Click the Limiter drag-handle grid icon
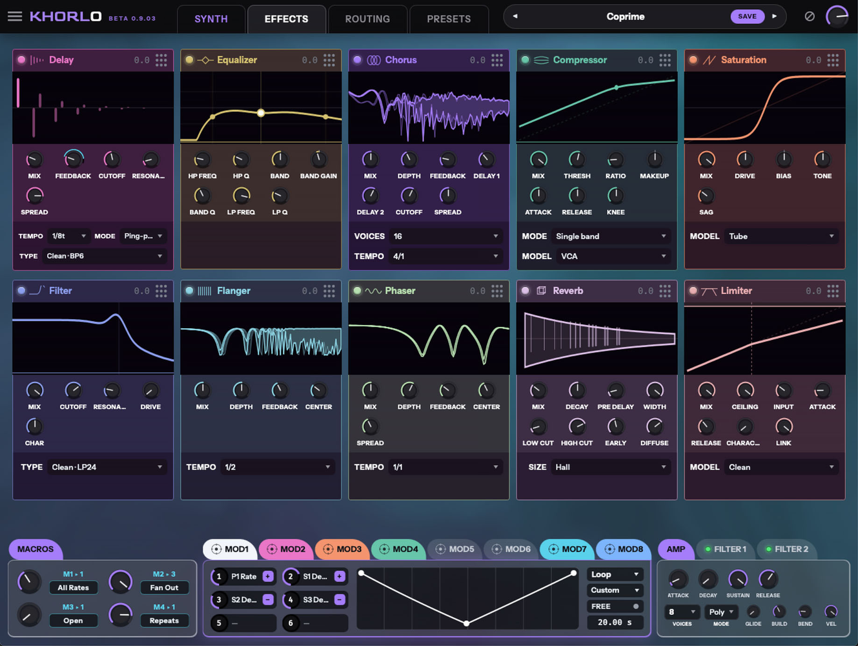 pyautogui.click(x=833, y=291)
